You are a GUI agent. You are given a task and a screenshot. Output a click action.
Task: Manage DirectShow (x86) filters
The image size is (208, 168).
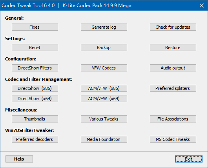coord(35,88)
